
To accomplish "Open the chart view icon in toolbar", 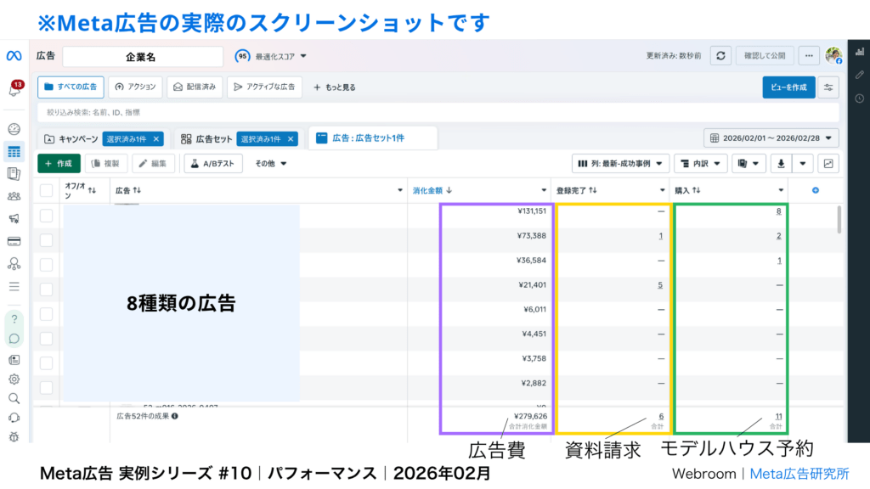I will [x=828, y=164].
